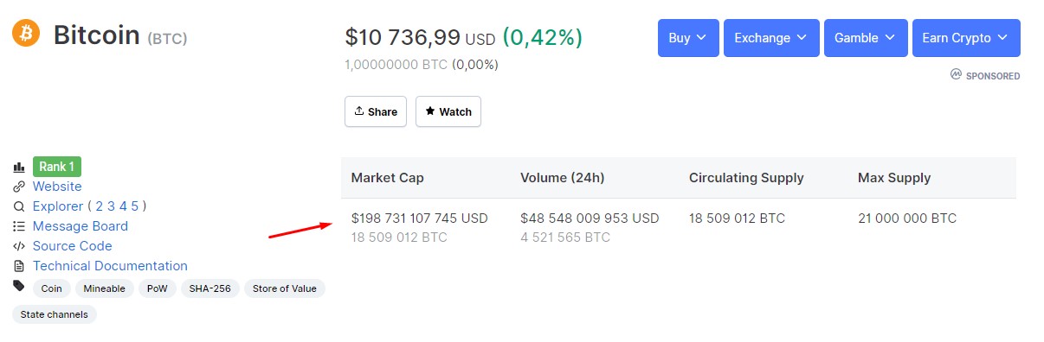Click the list icon beside Message Board
The width and height of the screenshot is (1044, 342).
click(19, 226)
